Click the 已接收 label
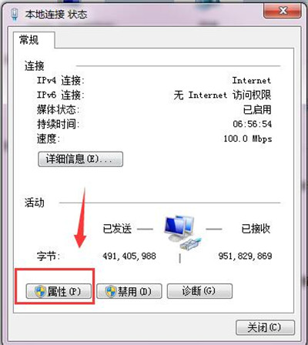308x345 pixels. click(256, 229)
